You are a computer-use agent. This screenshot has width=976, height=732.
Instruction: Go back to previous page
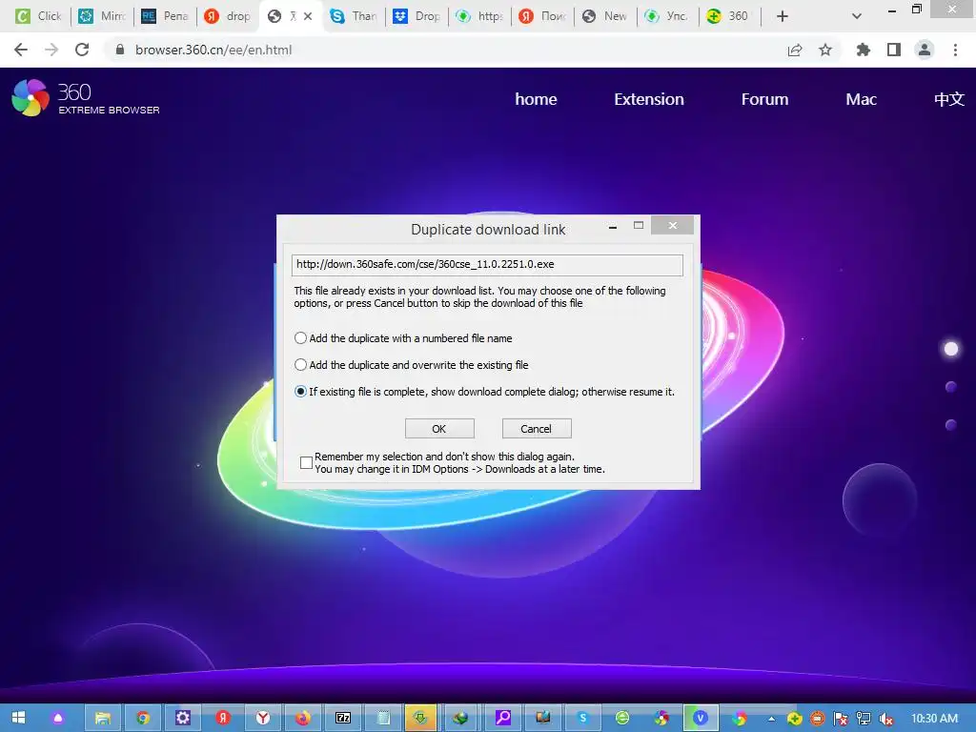[x=21, y=50]
